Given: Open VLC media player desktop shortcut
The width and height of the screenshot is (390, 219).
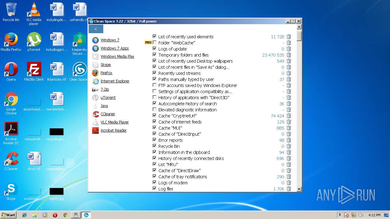Looking at the screenshot, I should 34,14.
